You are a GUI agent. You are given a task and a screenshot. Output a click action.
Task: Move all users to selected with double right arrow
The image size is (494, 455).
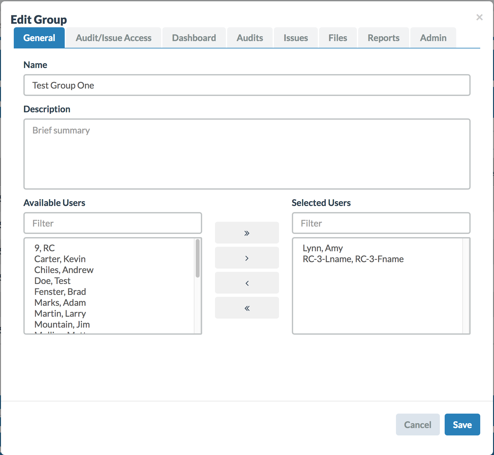coord(247,233)
